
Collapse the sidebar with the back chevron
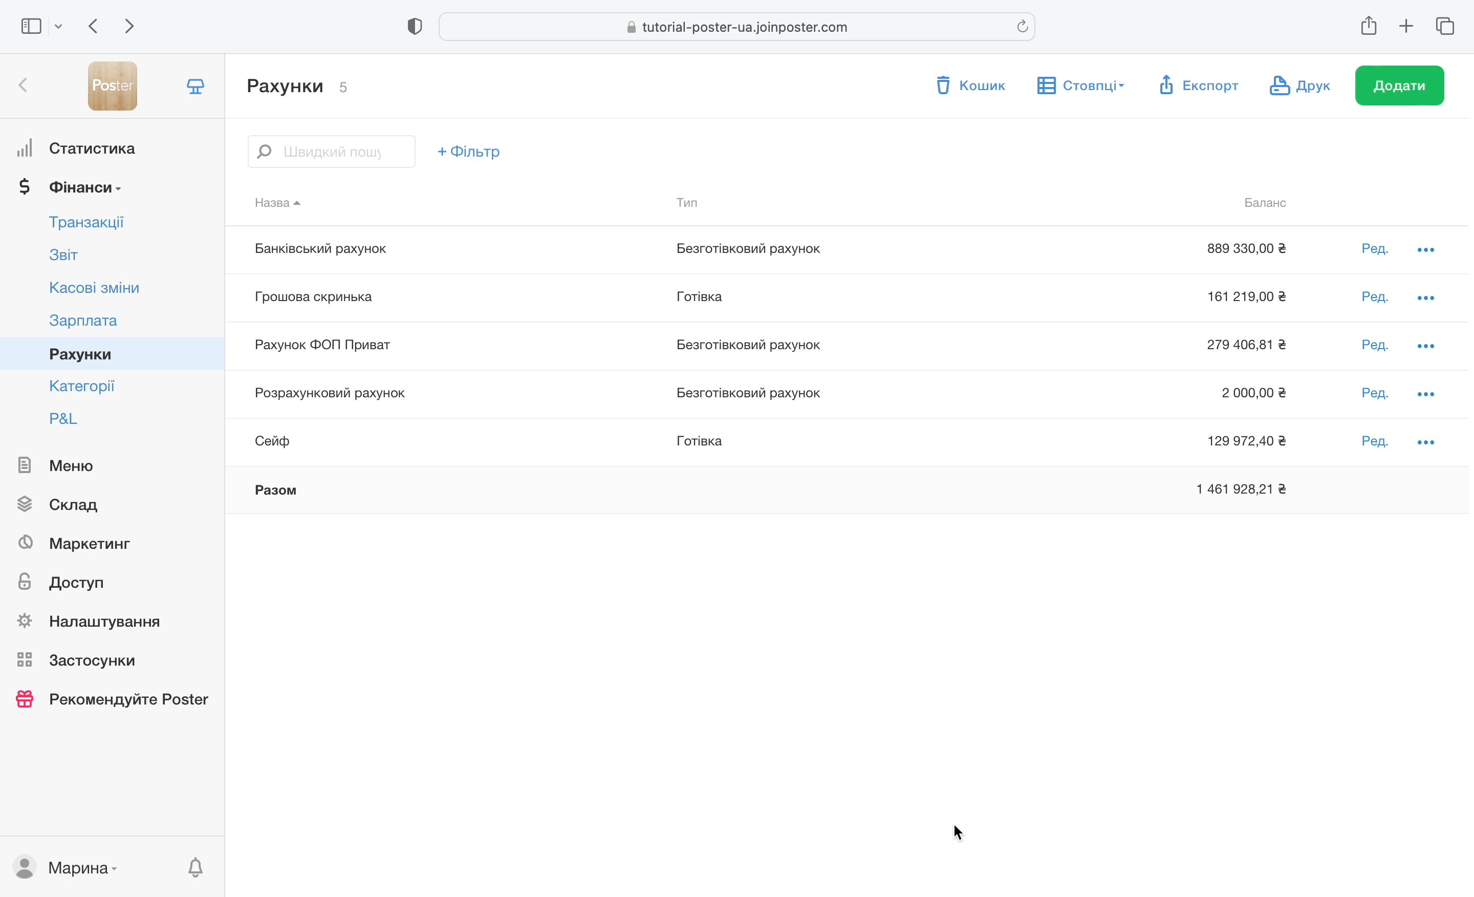tap(24, 86)
